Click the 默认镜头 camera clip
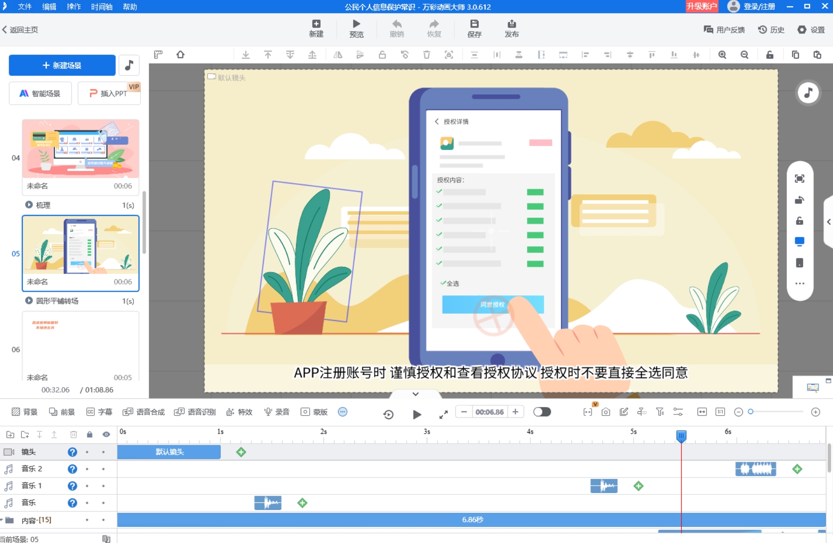Screen dimensions: 833x543 (x=169, y=452)
